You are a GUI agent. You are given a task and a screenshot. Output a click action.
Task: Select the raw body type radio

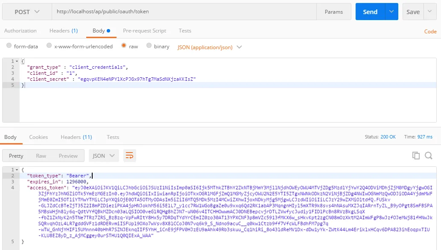(124, 46)
